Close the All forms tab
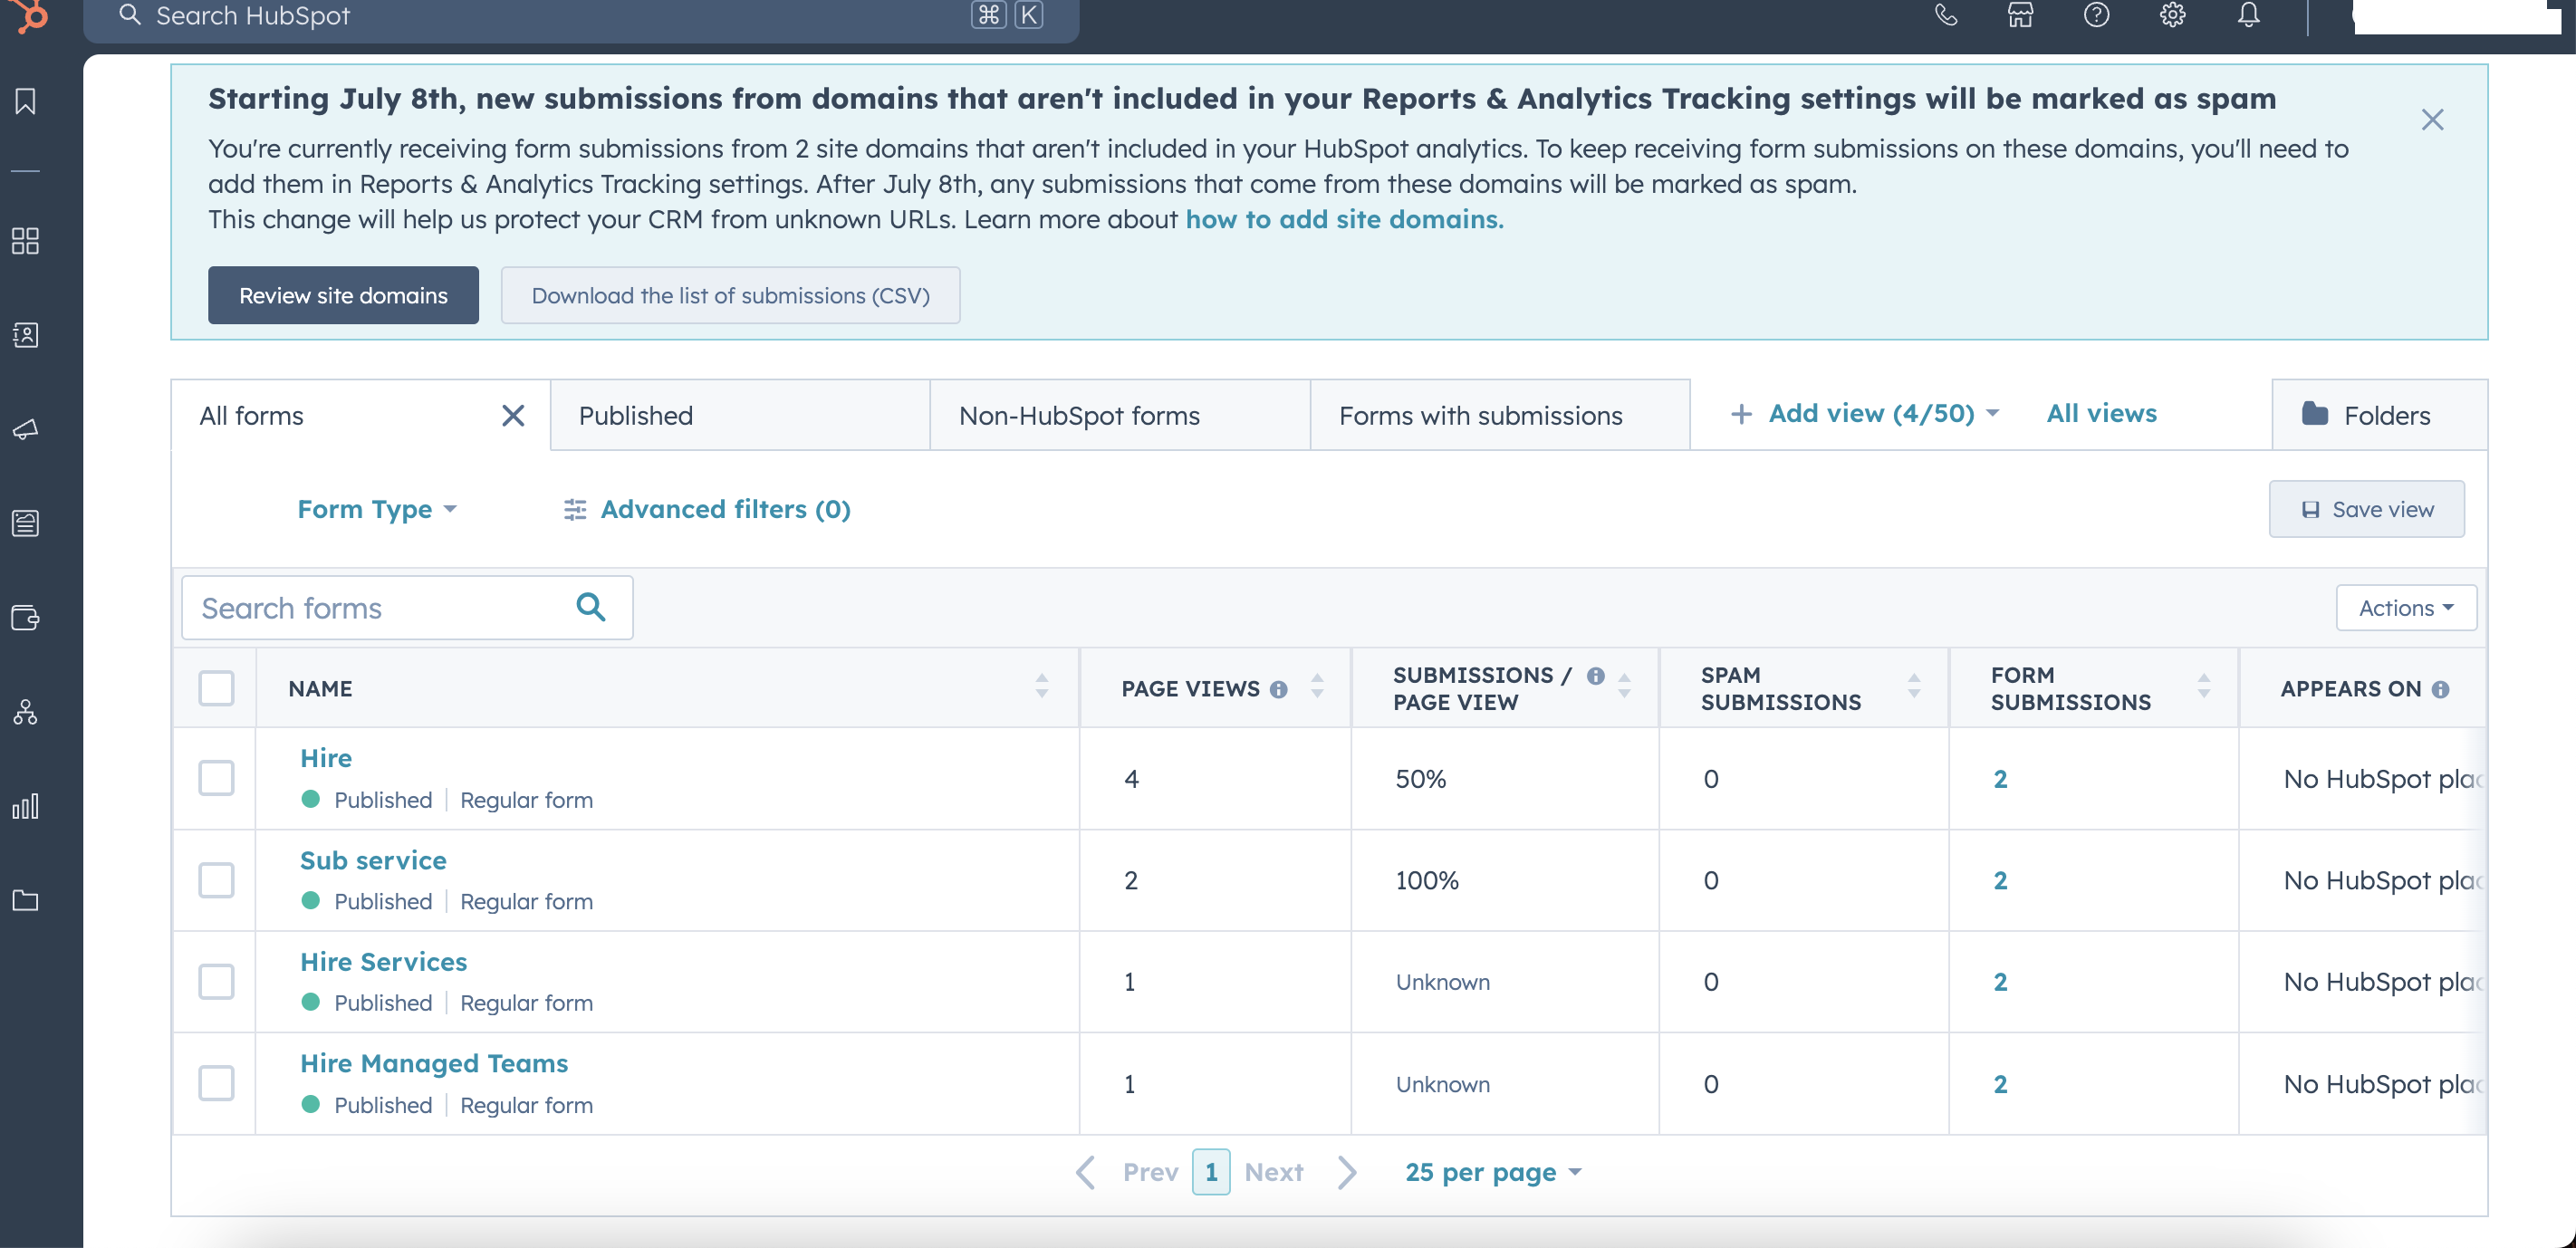The height and width of the screenshot is (1248, 2576). pyautogui.click(x=513, y=415)
